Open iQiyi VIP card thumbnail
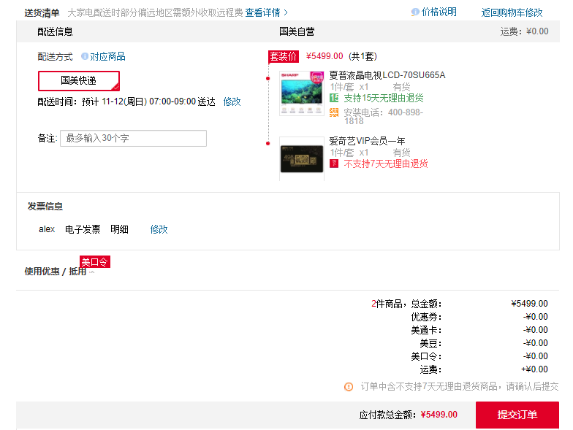The image size is (573, 430). click(x=301, y=159)
